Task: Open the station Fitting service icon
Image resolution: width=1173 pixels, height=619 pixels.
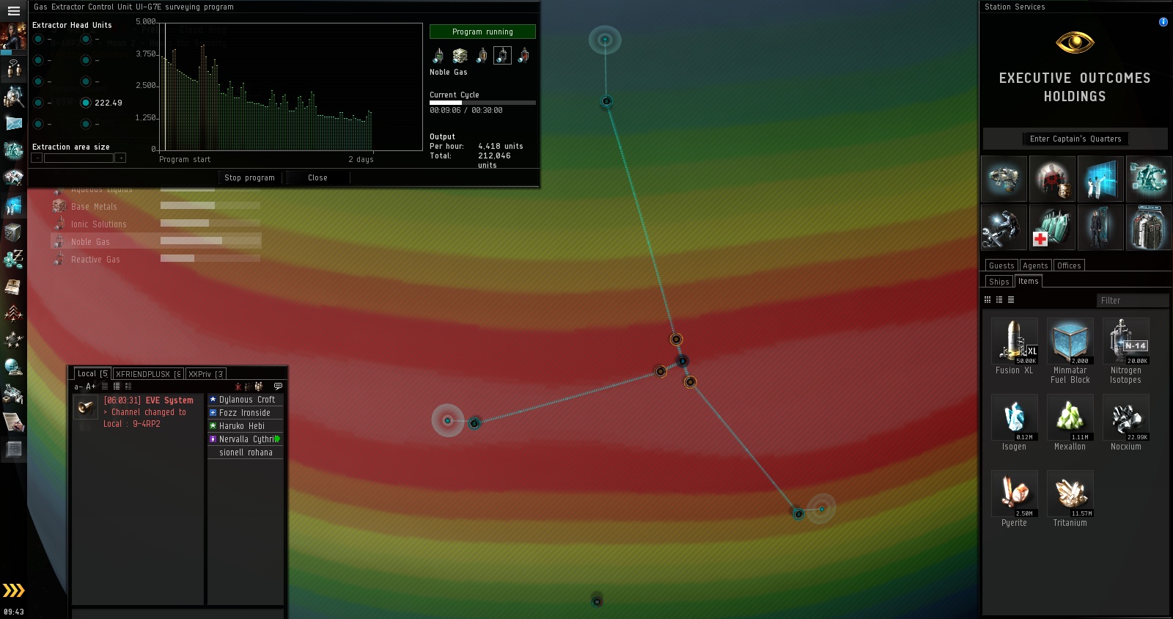Action: [1004, 178]
